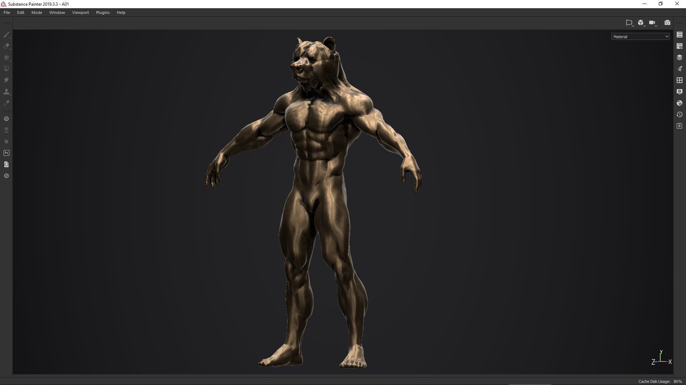
Task: Open the Help menu
Action: point(121,12)
